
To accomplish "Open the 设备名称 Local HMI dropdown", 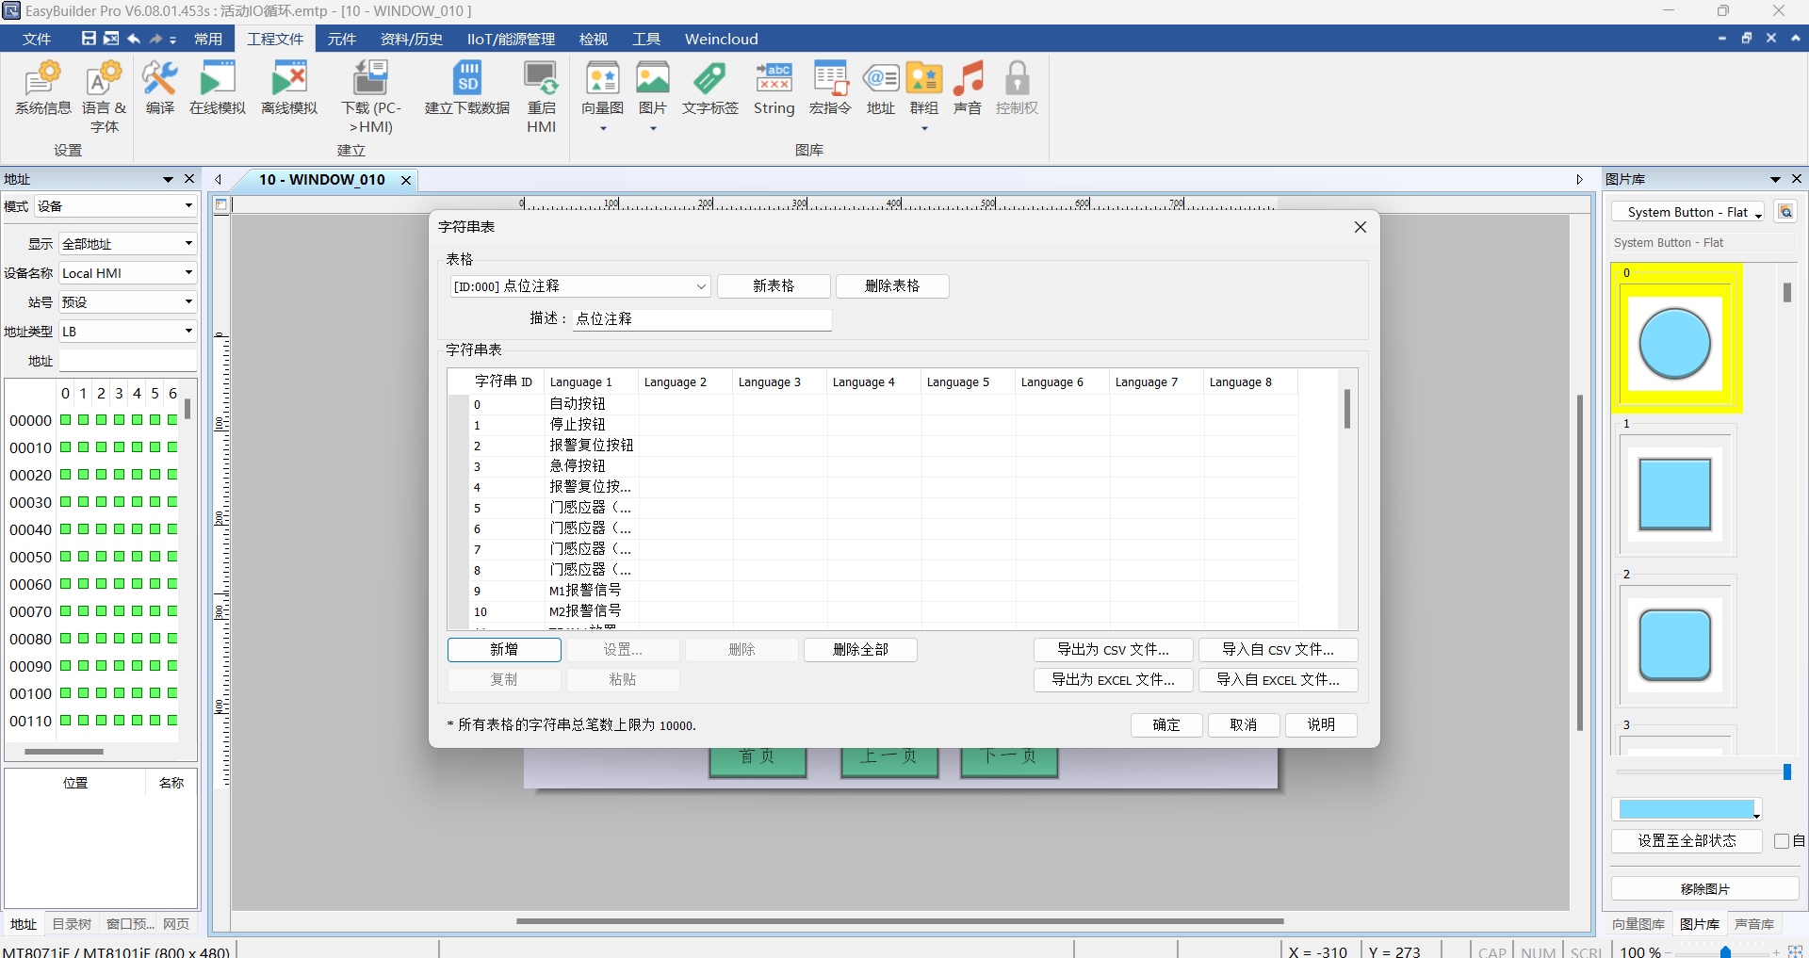I will coord(127,273).
